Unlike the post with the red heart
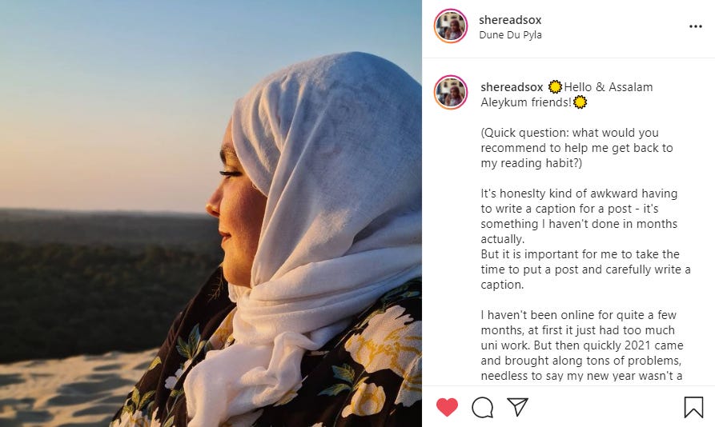The height and width of the screenshot is (427, 715). pos(447,407)
